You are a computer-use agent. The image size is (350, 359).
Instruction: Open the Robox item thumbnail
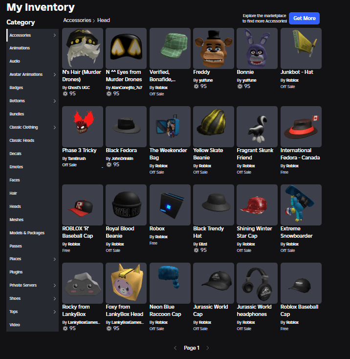(x=170, y=205)
